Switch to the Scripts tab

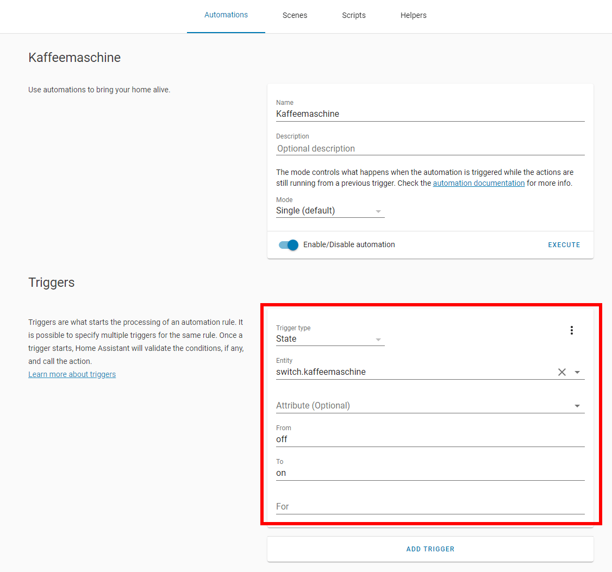pos(353,15)
